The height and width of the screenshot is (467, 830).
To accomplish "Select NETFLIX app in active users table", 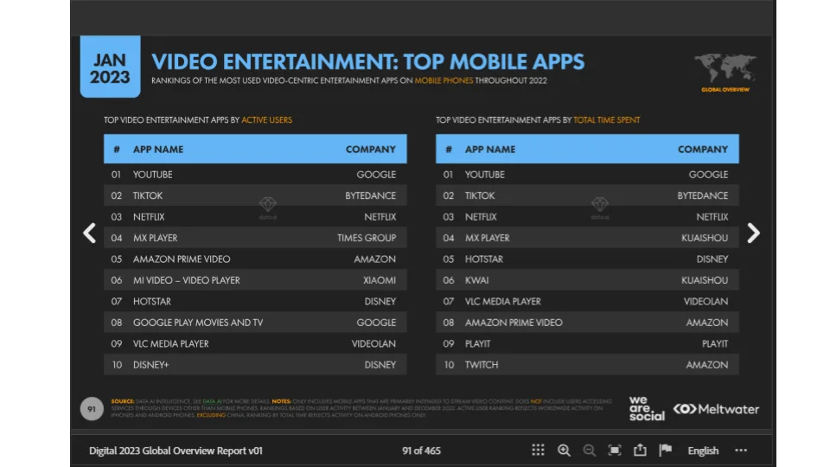I will pos(149,216).
